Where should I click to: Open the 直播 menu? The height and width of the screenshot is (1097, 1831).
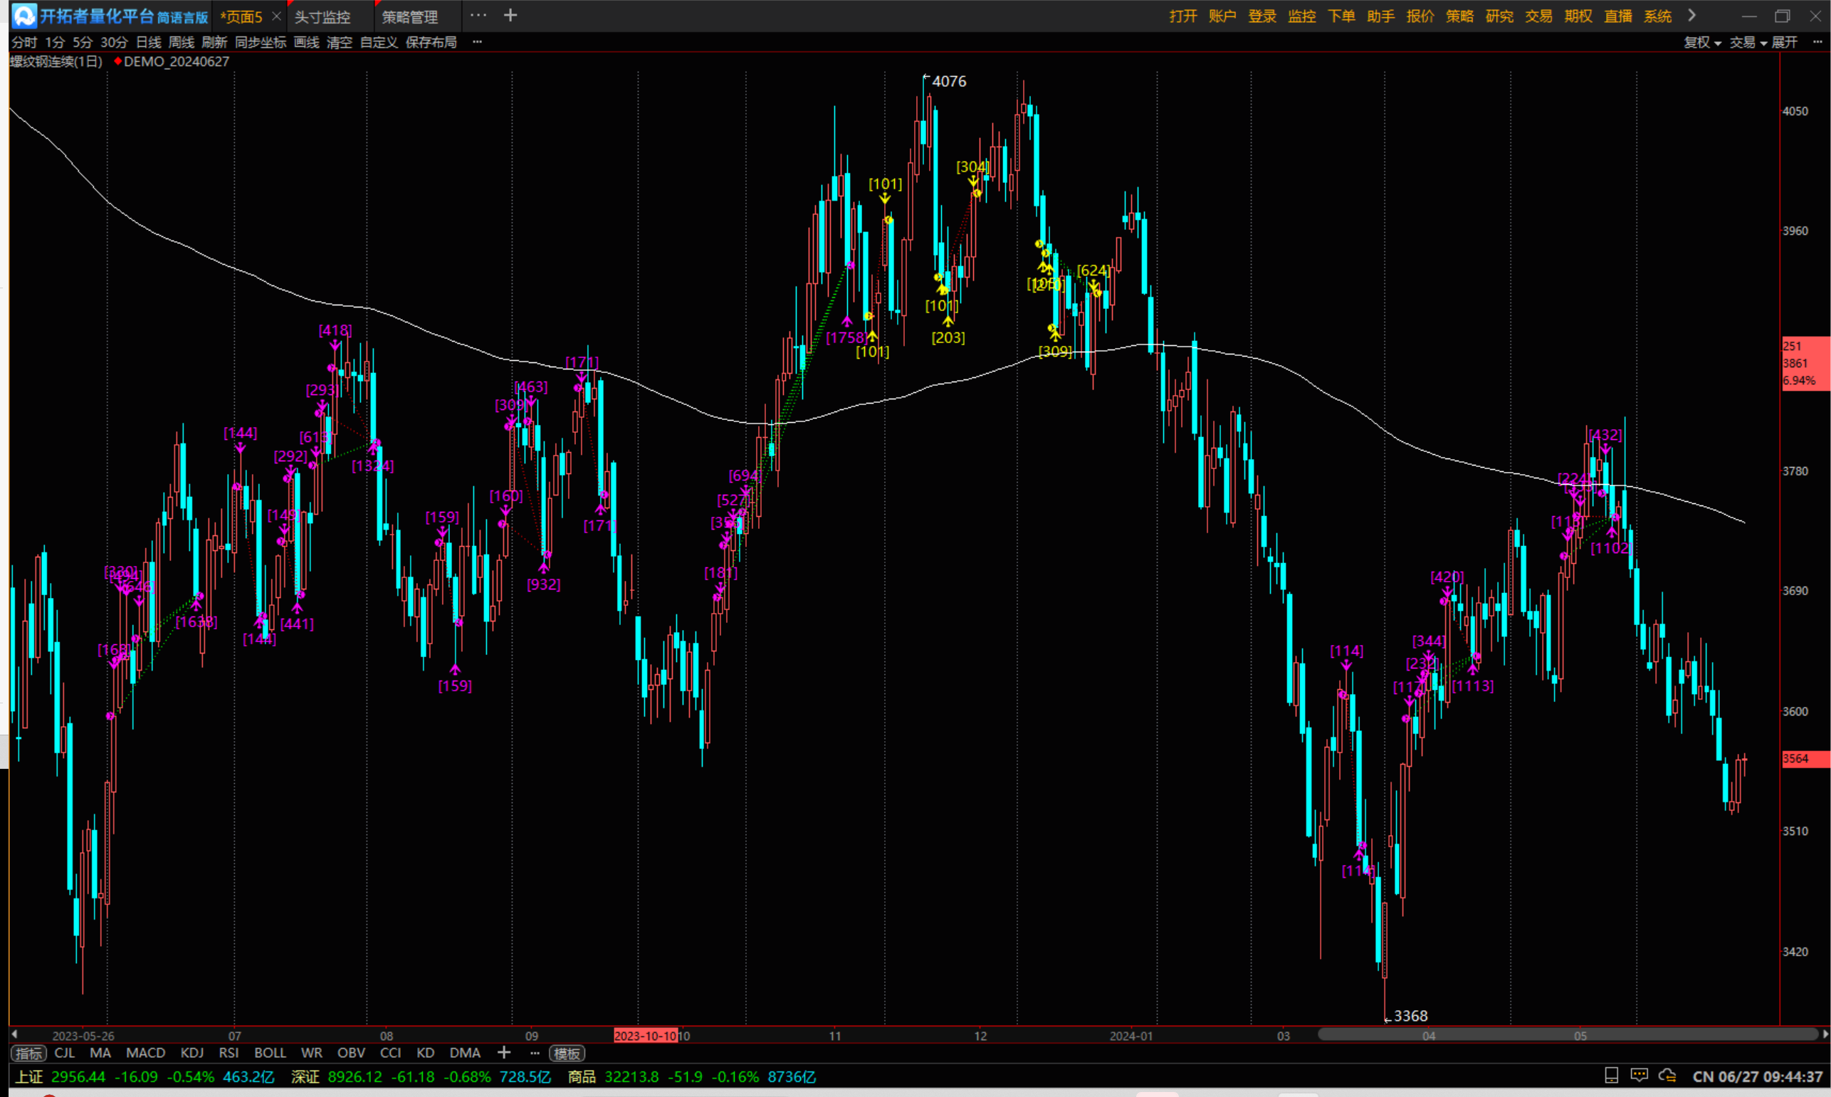click(1617, 16)
